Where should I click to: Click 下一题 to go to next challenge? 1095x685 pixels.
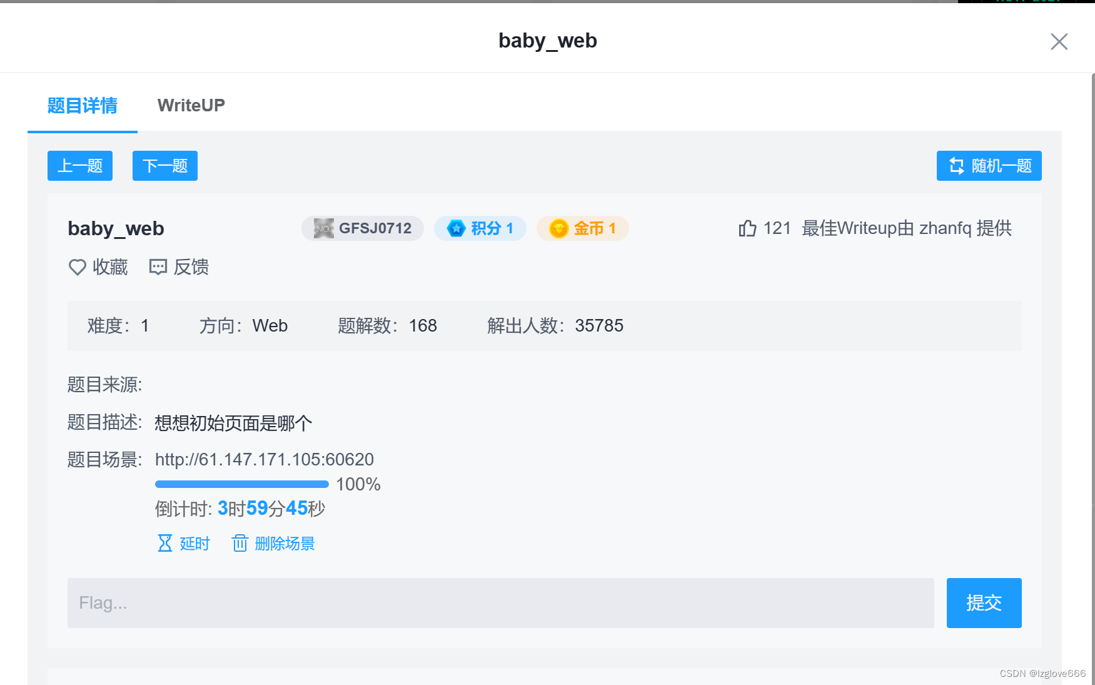pos(164,166)
